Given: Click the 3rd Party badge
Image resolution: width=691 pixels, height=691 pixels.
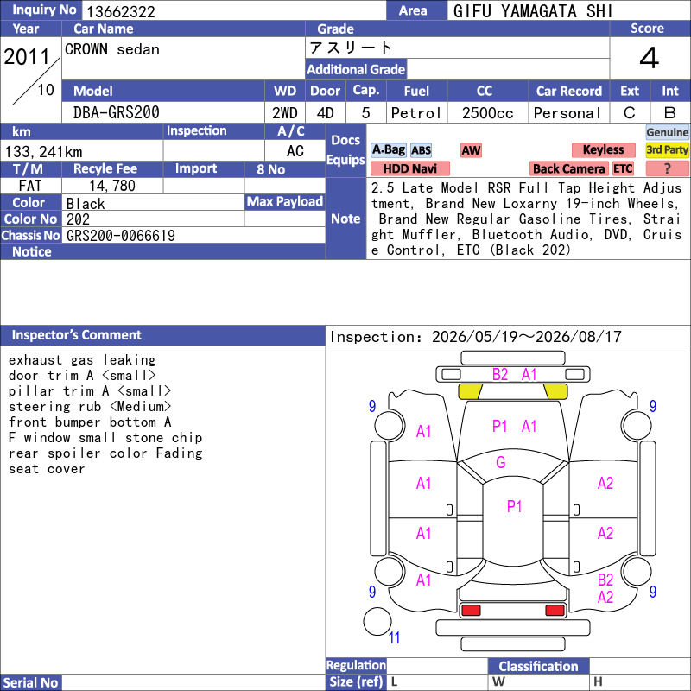Looking at the screenshot, I should click(667, 149).
